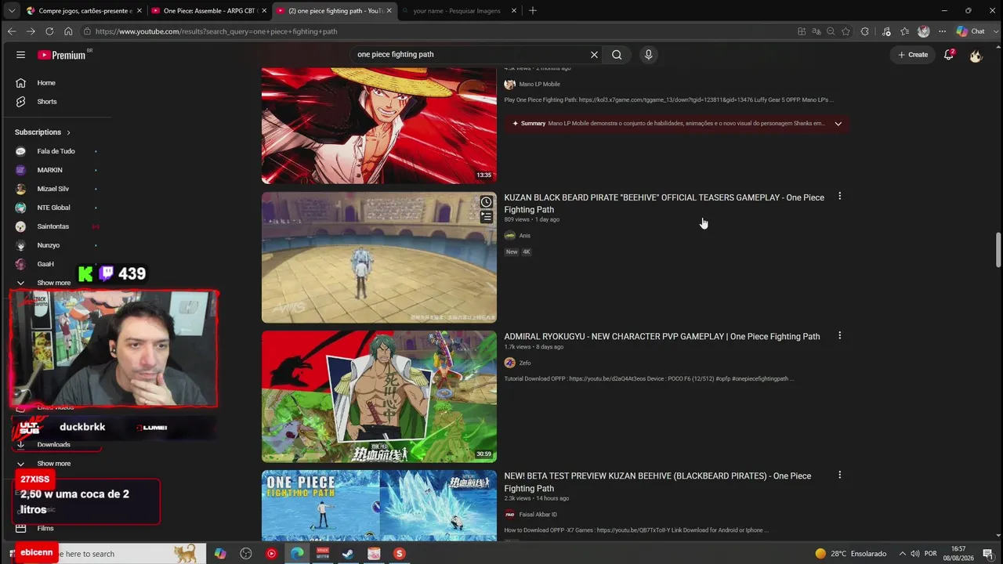This screenshot has width=1003, height=564.
Task: Open the volume control in system tray
Action: click(x=915, y=554)
